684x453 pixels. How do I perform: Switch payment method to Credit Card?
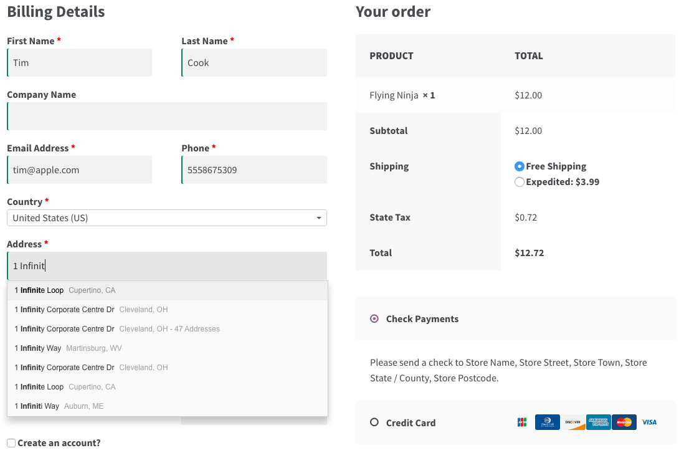tap(374, 422)
